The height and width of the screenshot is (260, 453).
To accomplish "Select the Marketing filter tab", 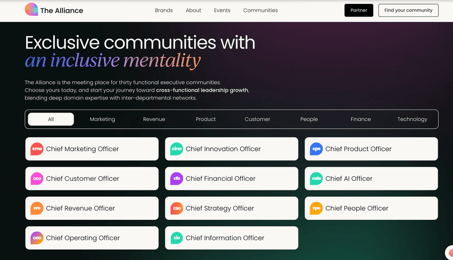I will click(x=102, y=119).
